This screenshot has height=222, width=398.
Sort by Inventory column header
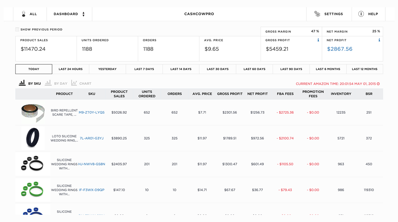(341, 94)
